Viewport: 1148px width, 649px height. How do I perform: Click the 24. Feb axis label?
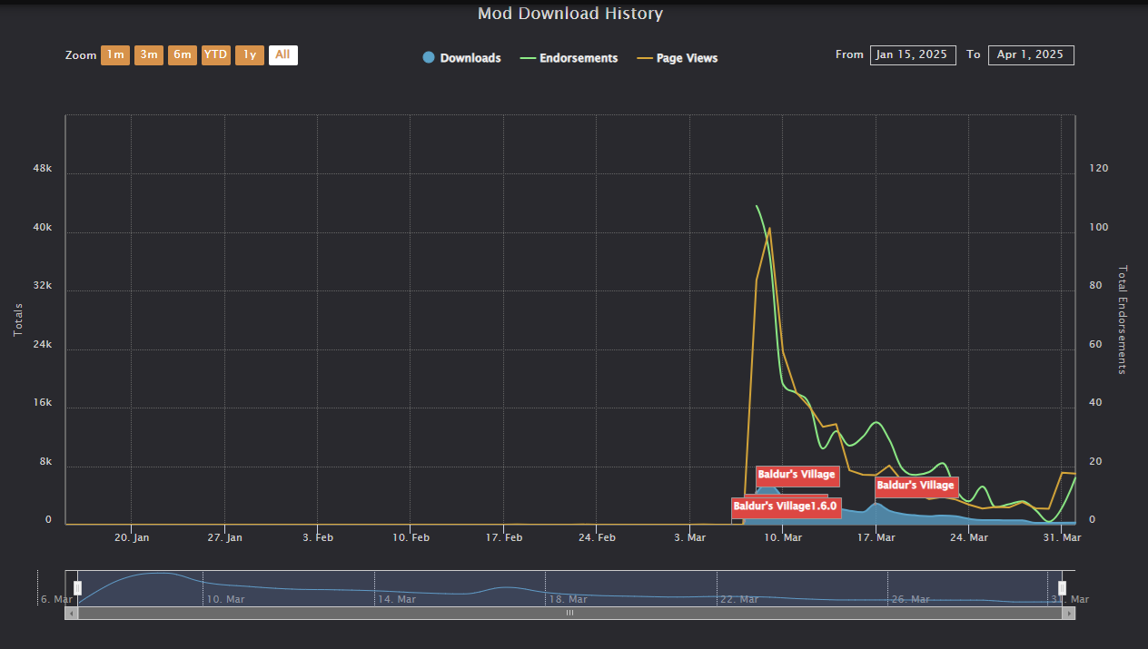point(597,537)
